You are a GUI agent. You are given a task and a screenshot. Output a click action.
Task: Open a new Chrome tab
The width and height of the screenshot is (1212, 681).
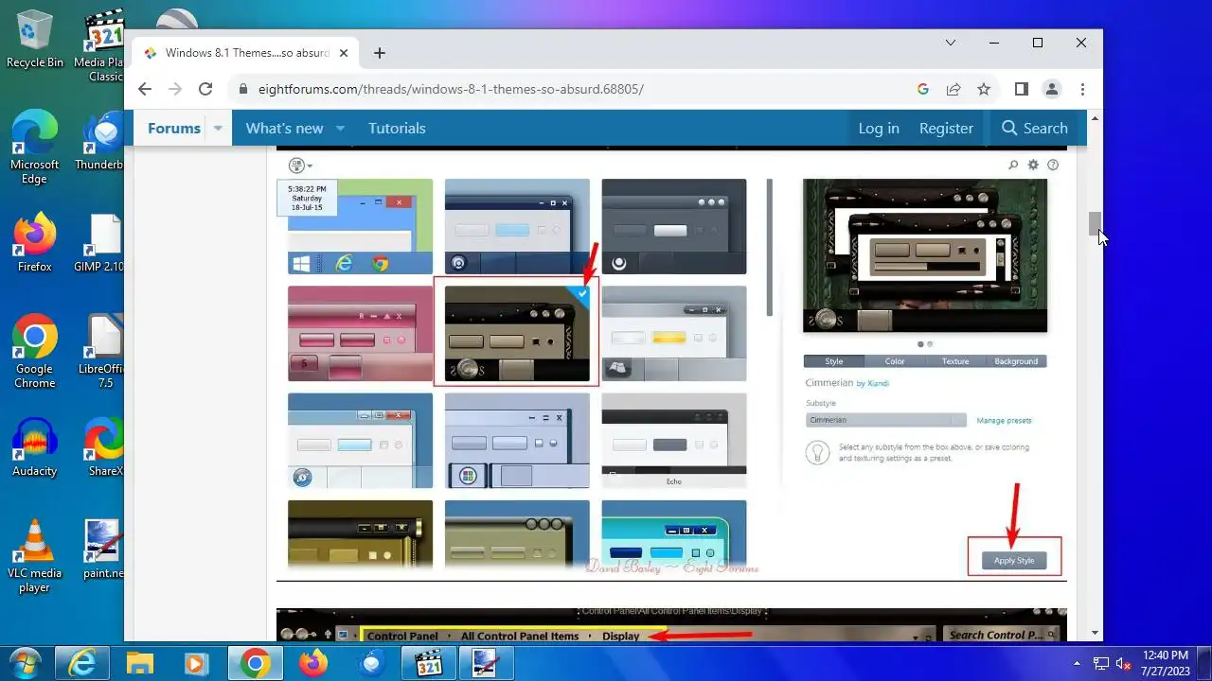click(x=380, y=53)
